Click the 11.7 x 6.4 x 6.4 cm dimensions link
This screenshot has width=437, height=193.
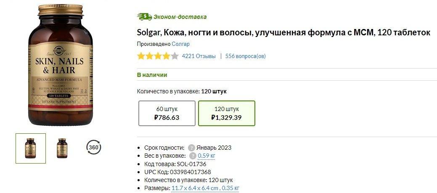(x=195, y=188)
